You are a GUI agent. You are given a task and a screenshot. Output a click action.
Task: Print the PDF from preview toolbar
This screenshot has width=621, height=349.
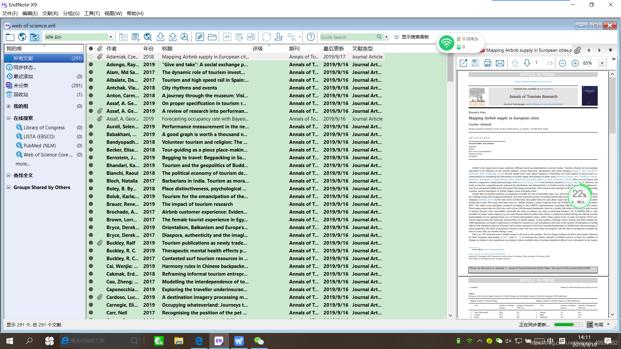point(487,63)
